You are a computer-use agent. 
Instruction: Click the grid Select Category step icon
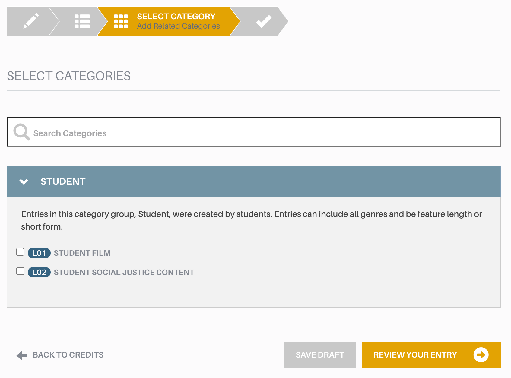tap(121, 21)
